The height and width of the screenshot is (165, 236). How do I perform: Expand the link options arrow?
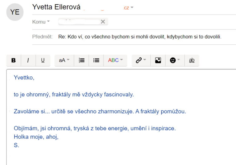click(145, 60)
